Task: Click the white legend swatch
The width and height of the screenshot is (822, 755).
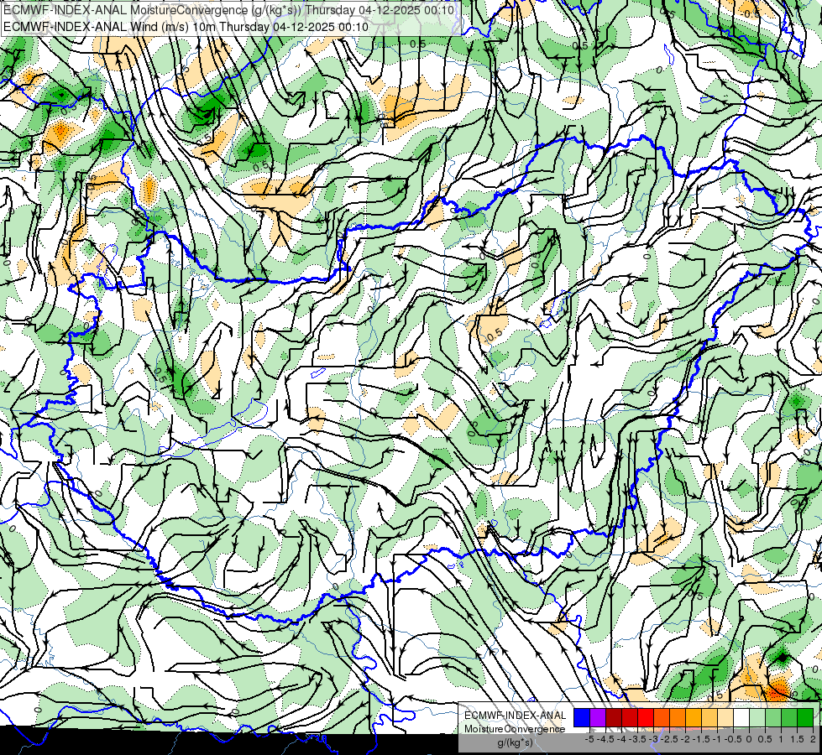Action: coord(741,718)
